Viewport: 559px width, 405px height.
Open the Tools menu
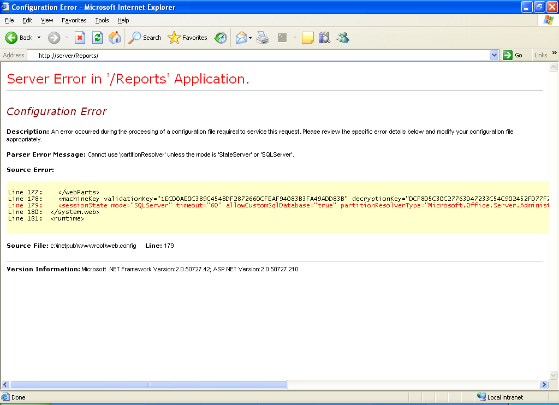click(x=102, y=20)
